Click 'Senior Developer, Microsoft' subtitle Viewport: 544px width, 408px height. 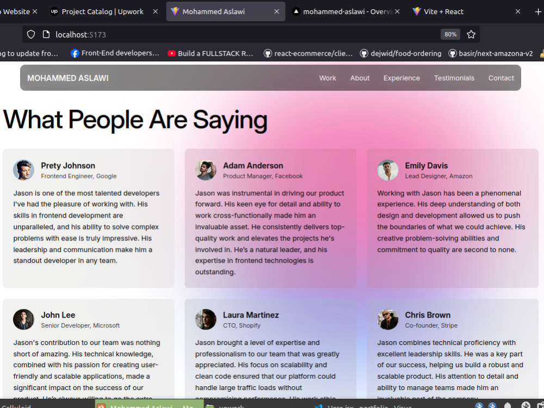pyautogui.click(x=80, y=325)
